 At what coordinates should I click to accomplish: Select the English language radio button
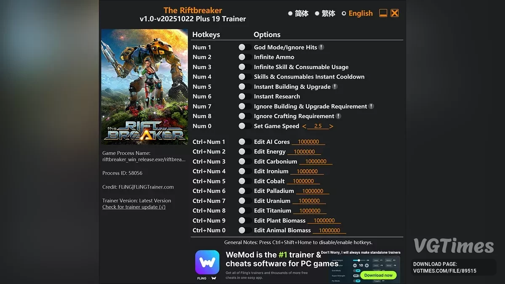click(344, 13)
